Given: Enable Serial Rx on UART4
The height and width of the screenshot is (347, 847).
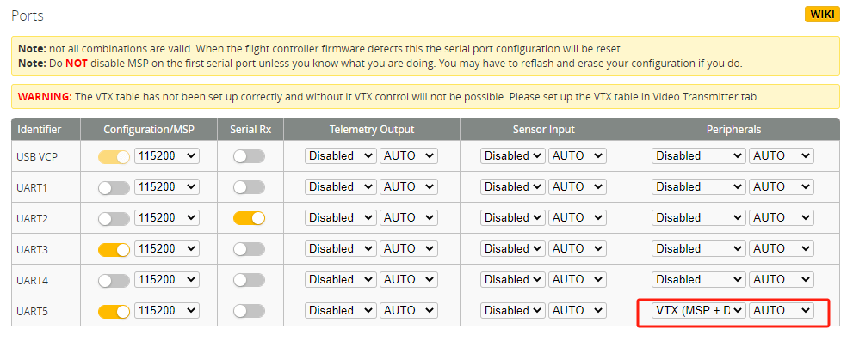Looking at the screenshot, I should 249,280.
